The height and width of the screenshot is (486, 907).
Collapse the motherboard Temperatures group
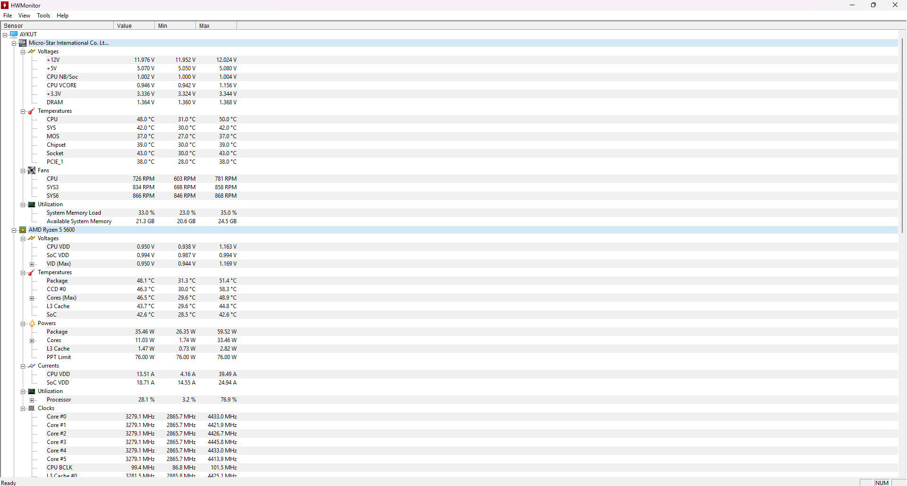coord(23,111)
